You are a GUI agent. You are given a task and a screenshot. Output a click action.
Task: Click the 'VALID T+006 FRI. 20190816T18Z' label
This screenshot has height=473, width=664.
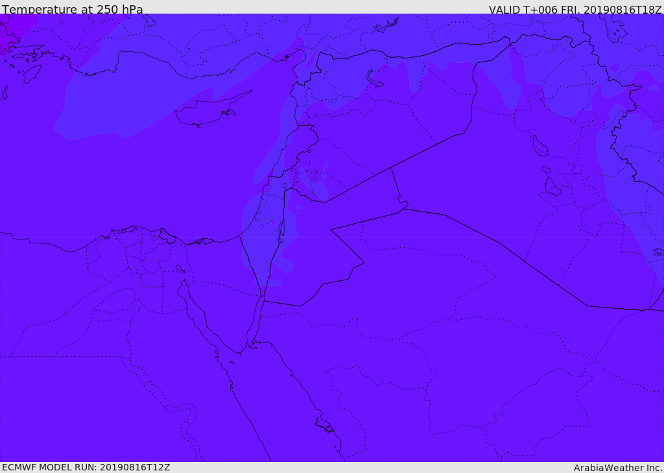click(x=575, y=9)
